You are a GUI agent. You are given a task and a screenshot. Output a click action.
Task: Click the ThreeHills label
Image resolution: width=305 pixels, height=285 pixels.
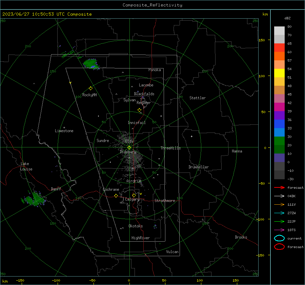(x=170, y=148)
